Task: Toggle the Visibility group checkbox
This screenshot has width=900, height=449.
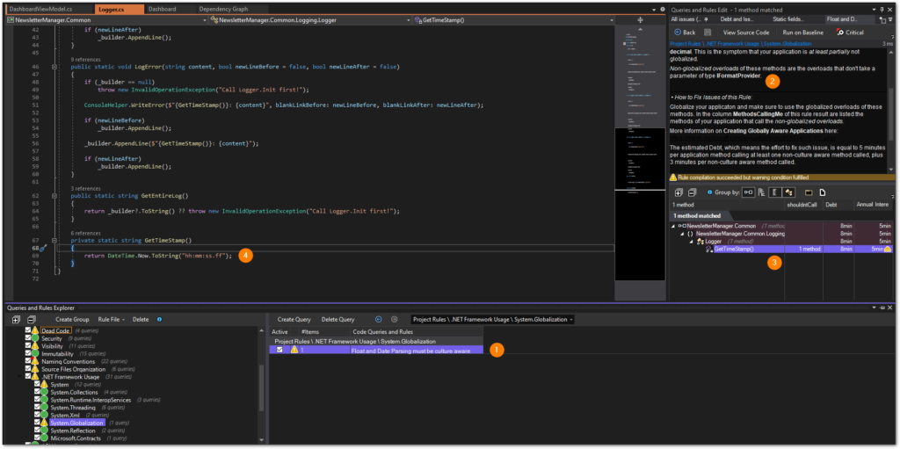Action: coord(28,346)
